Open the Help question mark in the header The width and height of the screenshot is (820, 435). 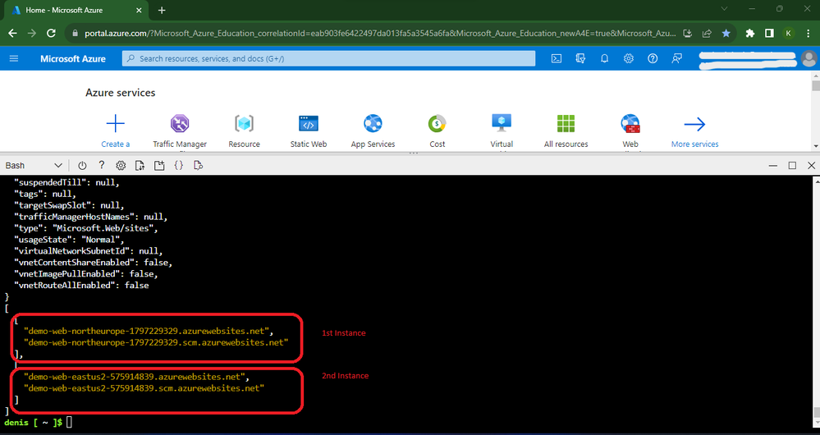tap(653, 58)
